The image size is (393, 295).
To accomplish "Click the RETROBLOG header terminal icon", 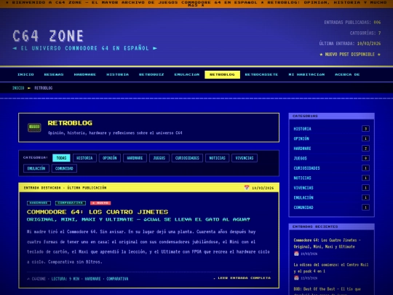I will point(34,127).
